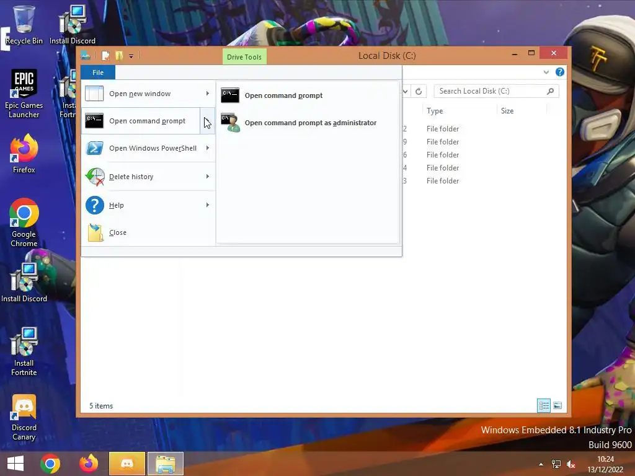Viewport: 635px width, 476px height.
Task: Click the Windows Start button
Action: pos(16,464)
